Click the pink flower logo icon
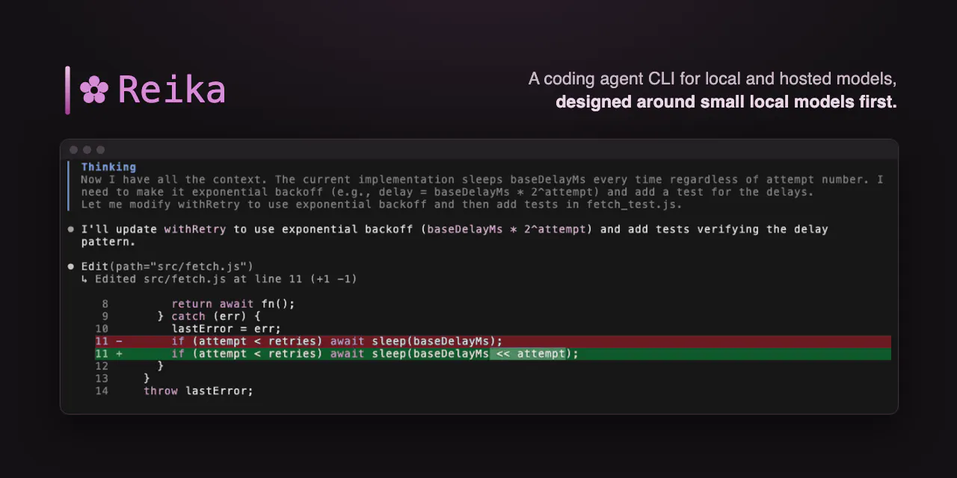 (x=94, y=90)
